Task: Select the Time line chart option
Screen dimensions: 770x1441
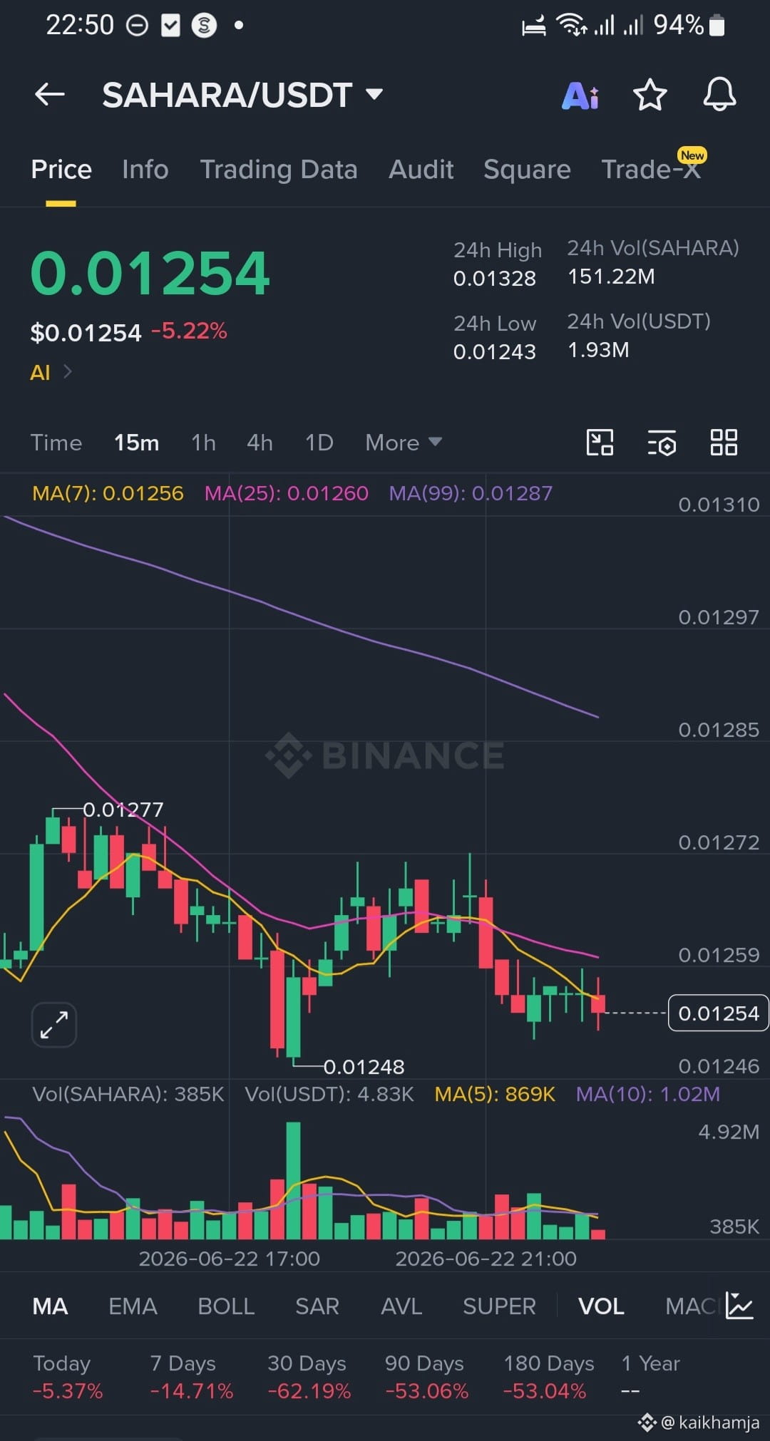Action: coord(56,443)
